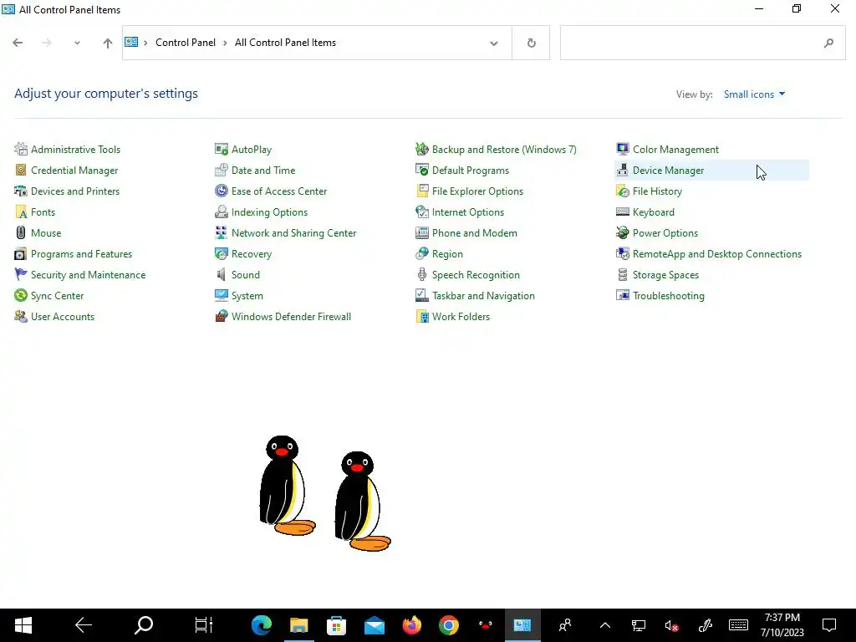Show hidden system tray icons
Screen dimensions: 856x642
coord(605,625)
